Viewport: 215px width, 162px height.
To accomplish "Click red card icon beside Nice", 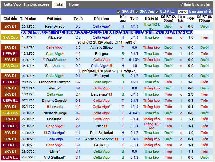I will coord(105,126).
